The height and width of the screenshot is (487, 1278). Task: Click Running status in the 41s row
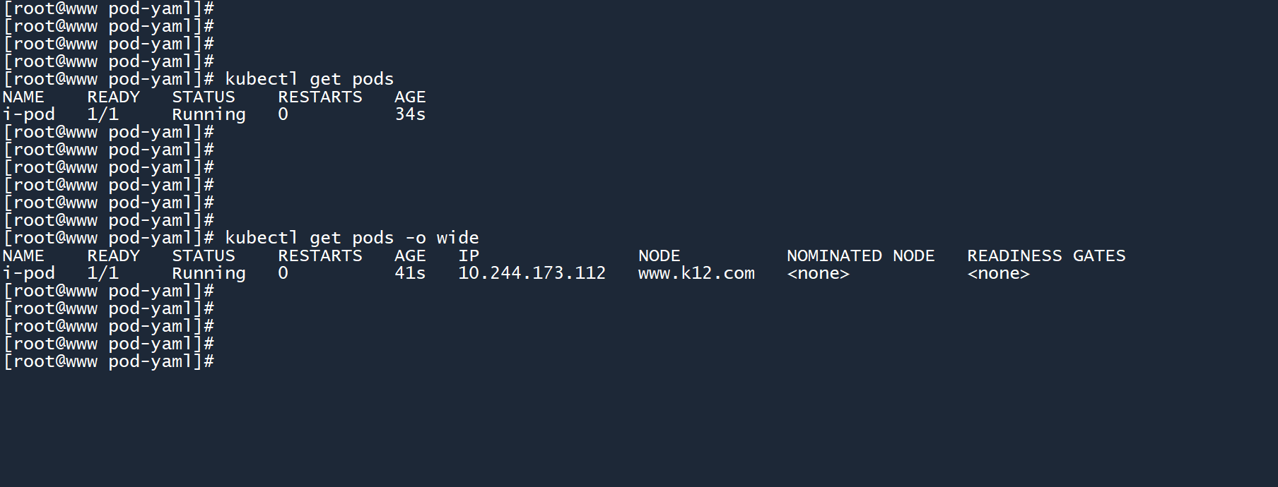point(209,273)
